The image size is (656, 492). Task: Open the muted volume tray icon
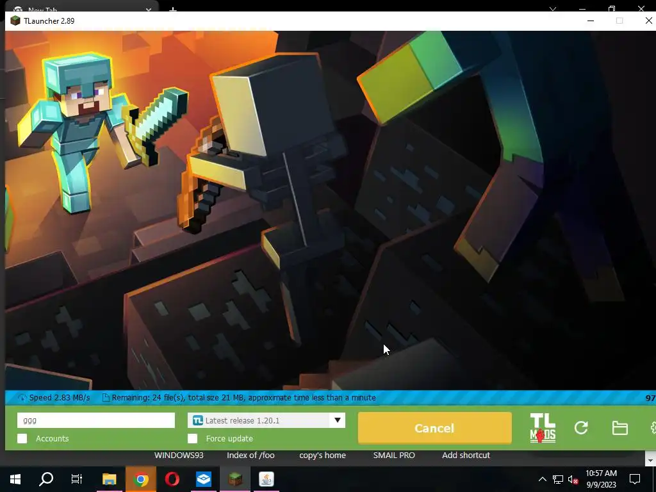pos(573,479)
